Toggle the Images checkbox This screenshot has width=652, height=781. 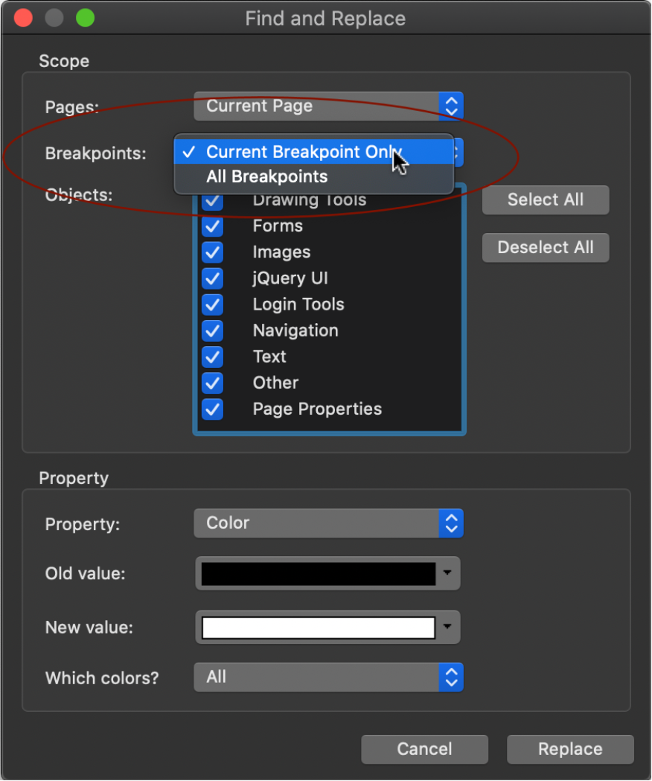(213, 252)
